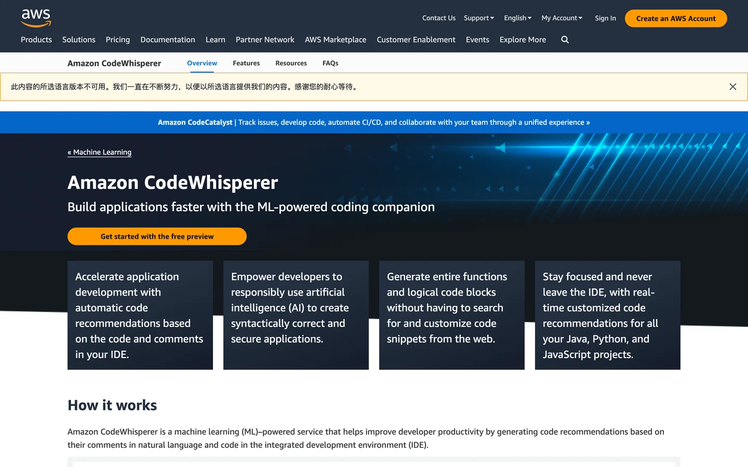Select the Learn menu item

(216, 39)
